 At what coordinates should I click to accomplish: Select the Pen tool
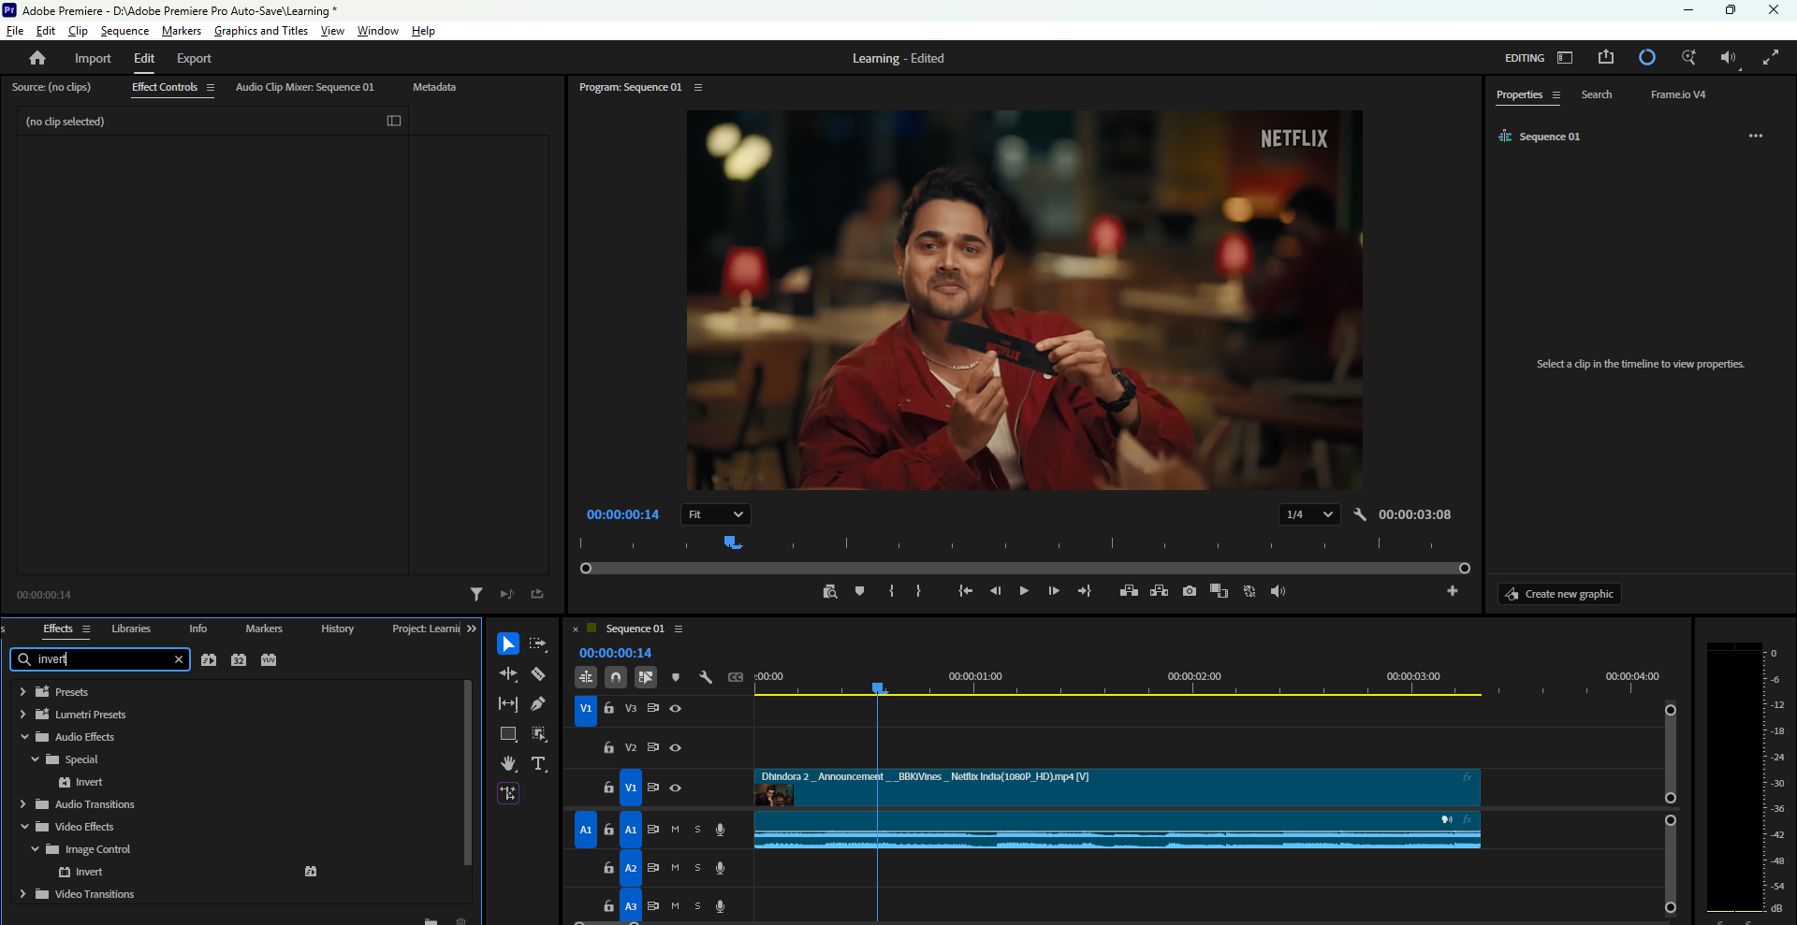point(538,703)
